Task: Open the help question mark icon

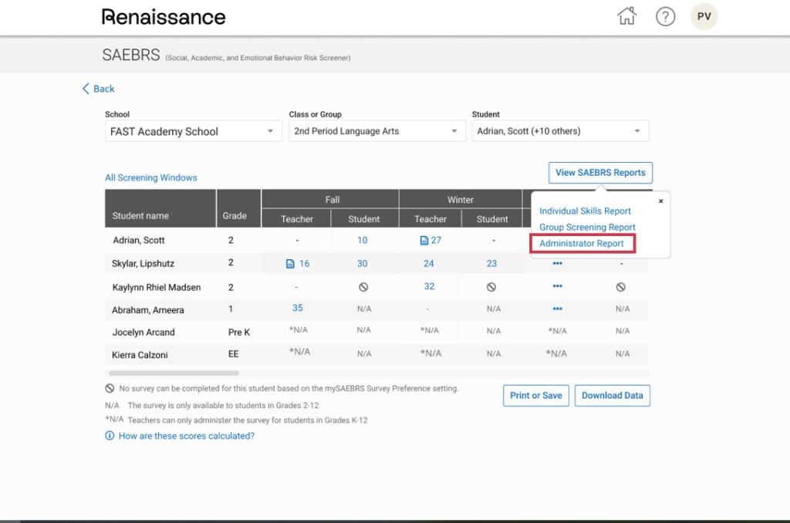Action: coord(665,16)
